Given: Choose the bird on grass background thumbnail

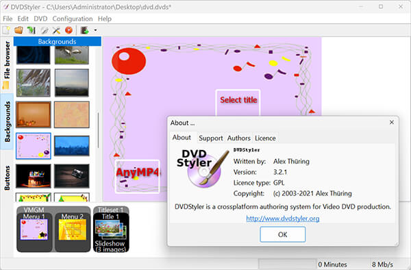Looking at the screenshot, I should click(x=72, y=55).
